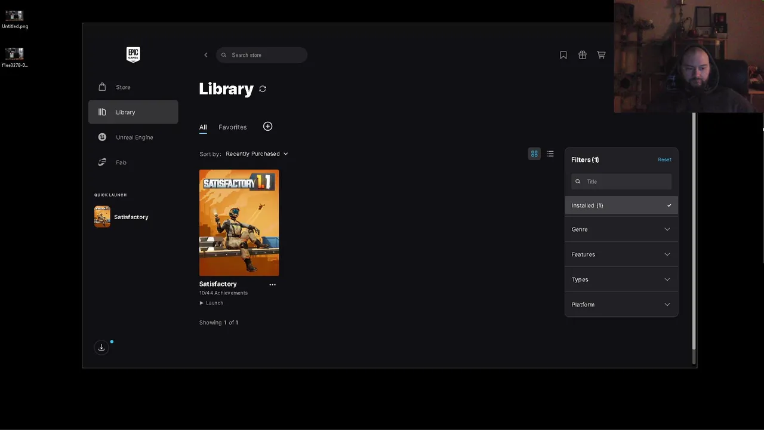Open the Library section
Screen dimensions: 764x430
(133, 112)
